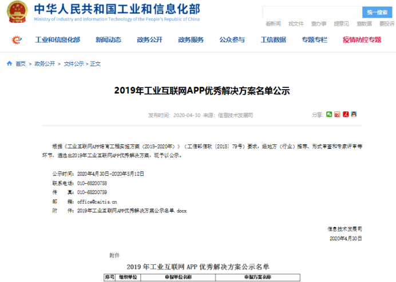The height and width of the screenshot is (282, 396).
Task: Open the 工信数据 menu
Action: tap(273, 40)
